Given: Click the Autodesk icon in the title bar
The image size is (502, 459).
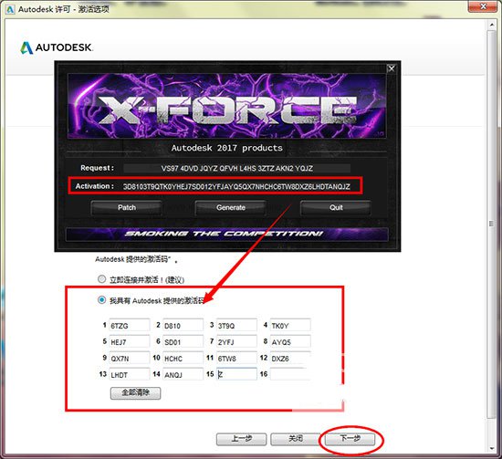Looking at the screenshot, I should pyautogui.click(x=10, y=9).
